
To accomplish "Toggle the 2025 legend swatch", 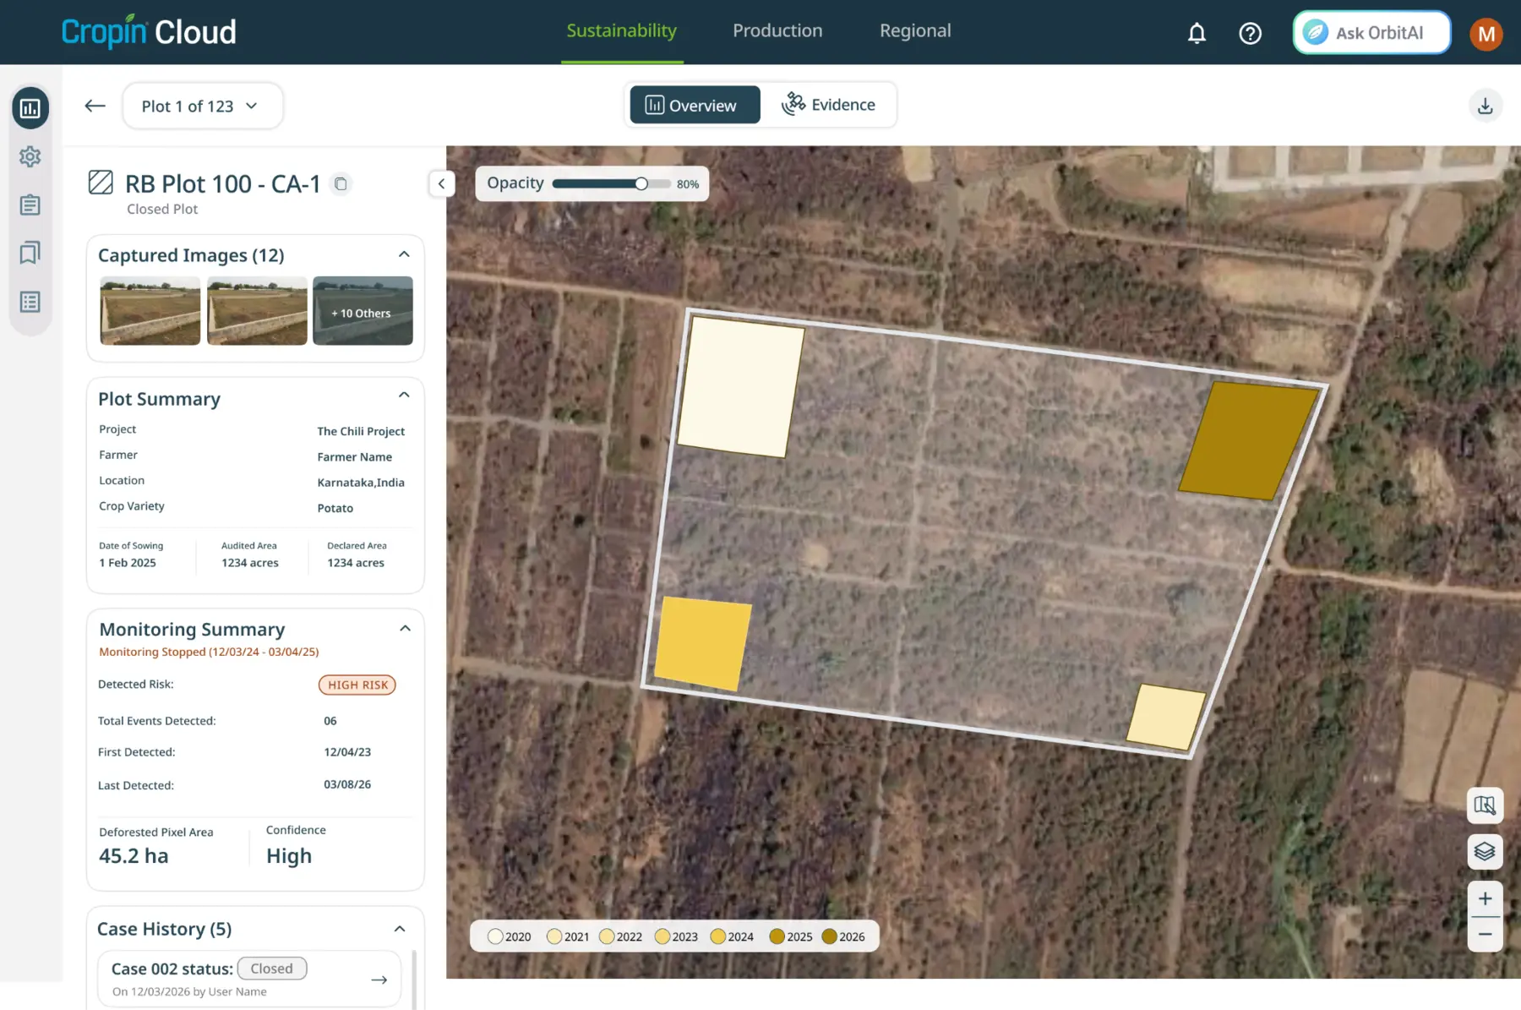I will click(x=777, y=936).
